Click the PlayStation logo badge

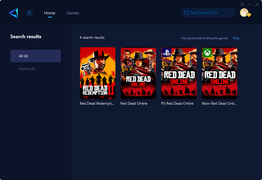click(167, 53)
